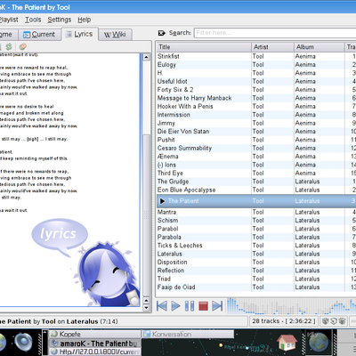The image size is (356, 356).
Task: Select the Disposition track
Action: 172,263
